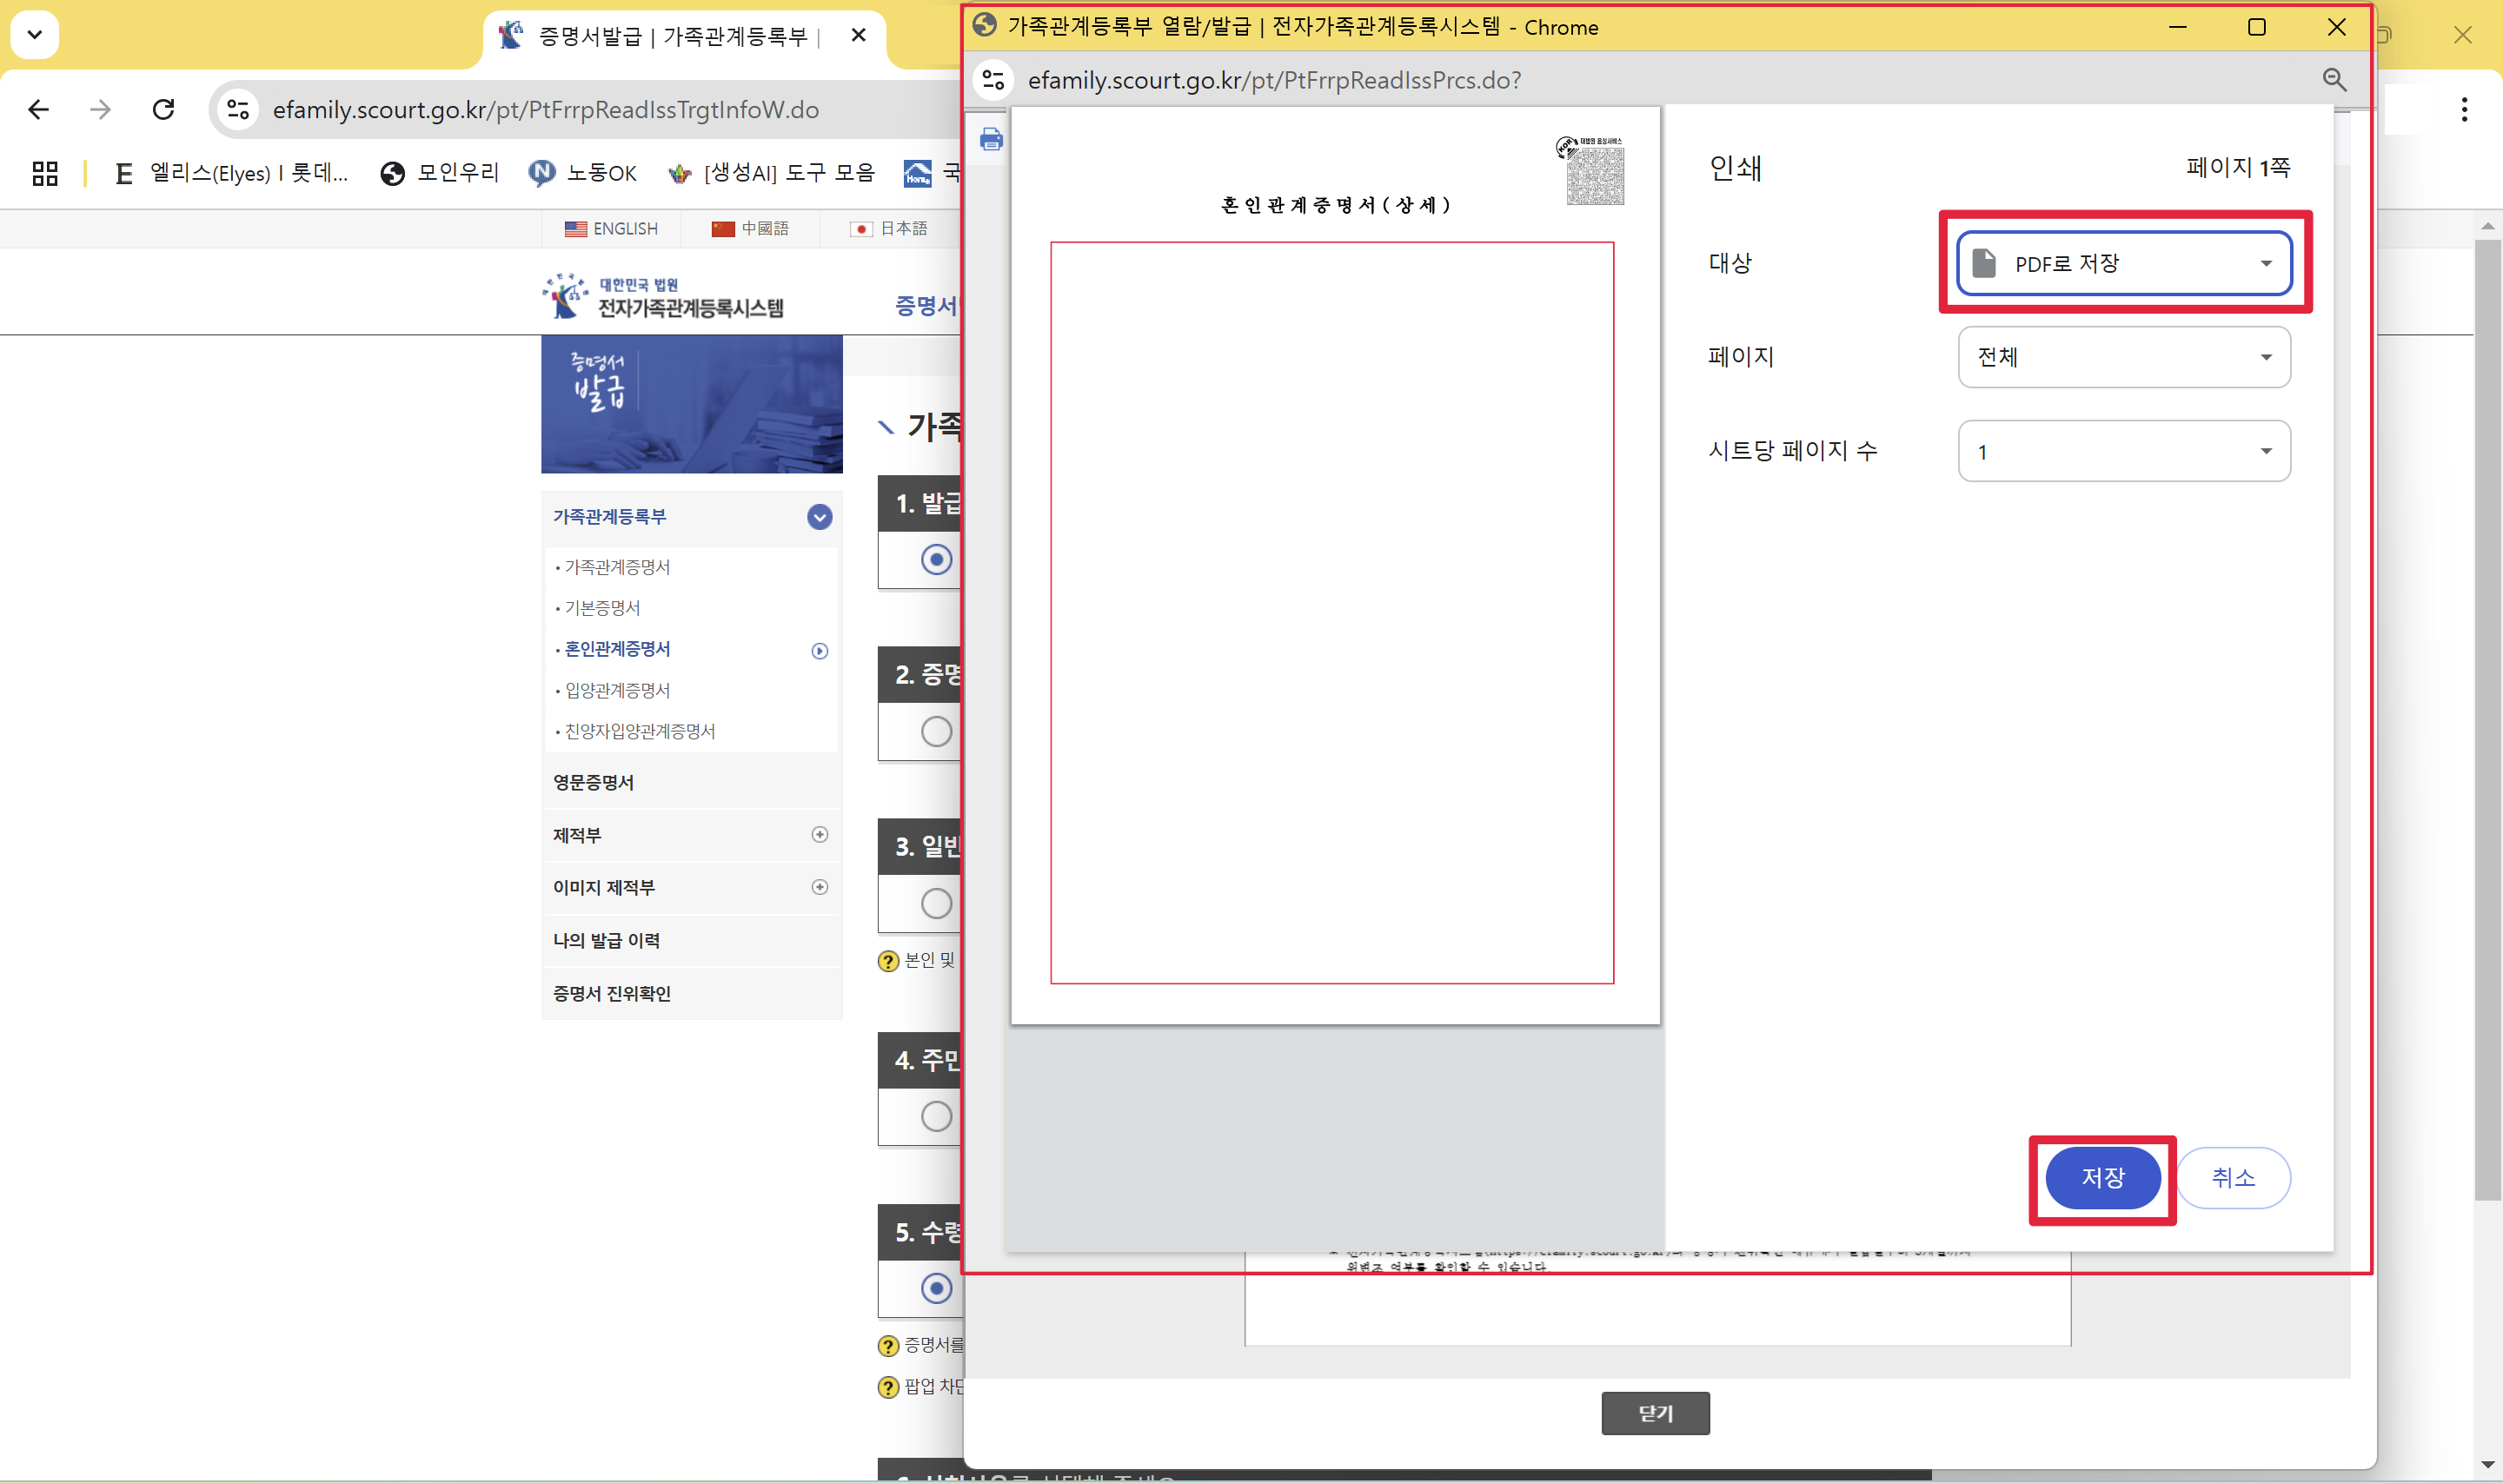Click the forward navigation arrow
The image size is (2503, 1483).
[100, 109]
